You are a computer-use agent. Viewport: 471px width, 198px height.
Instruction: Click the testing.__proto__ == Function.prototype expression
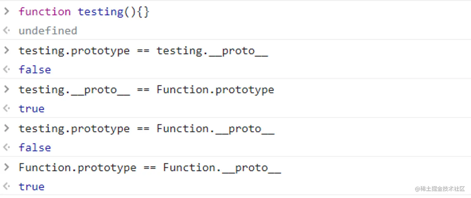[x=146, y=90]
